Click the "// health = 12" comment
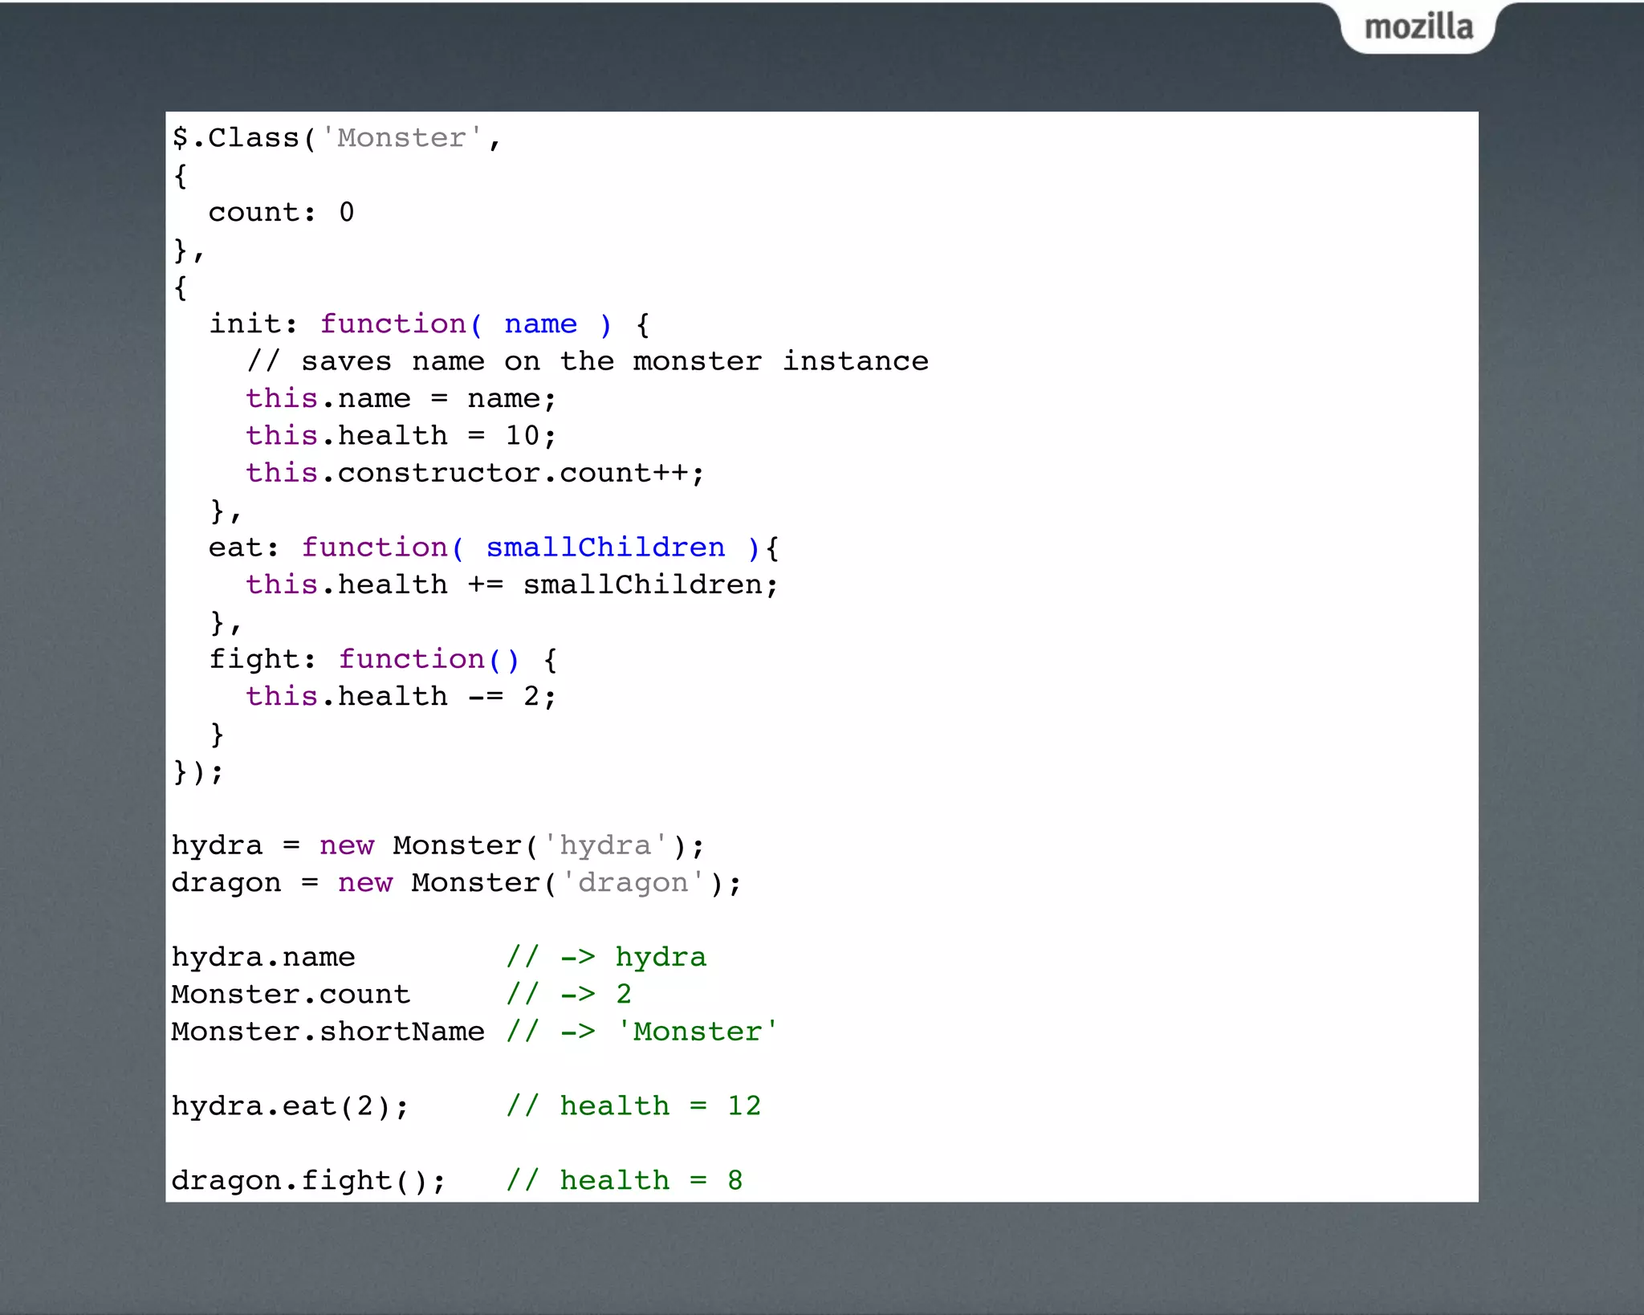This screenshot has height=1315, width=1644. (x=633, y=1106)
